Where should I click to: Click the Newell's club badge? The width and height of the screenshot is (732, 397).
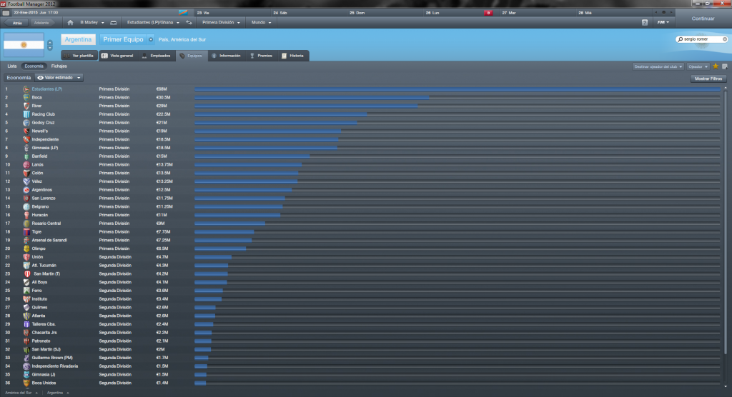point(26,131)
